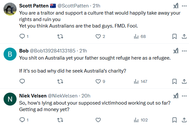Click Bob's teal B avatar

tap(10, 54)
